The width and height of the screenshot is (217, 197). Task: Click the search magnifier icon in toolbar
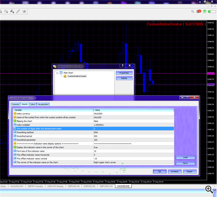point(193,12)
